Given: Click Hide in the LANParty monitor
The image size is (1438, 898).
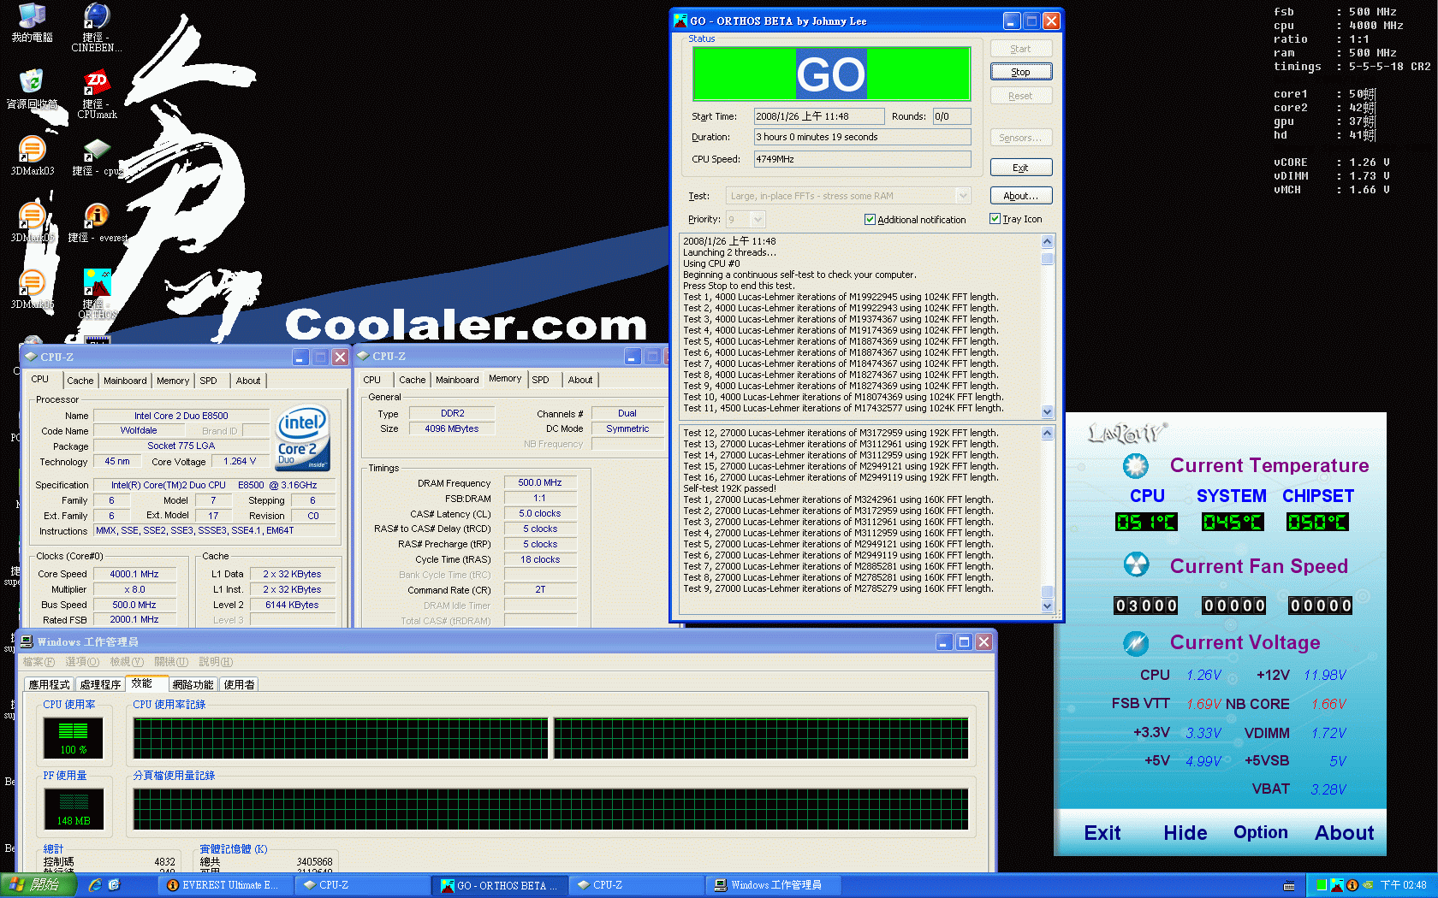Looking at the screenshot, I should click(x=1185, y=833).
